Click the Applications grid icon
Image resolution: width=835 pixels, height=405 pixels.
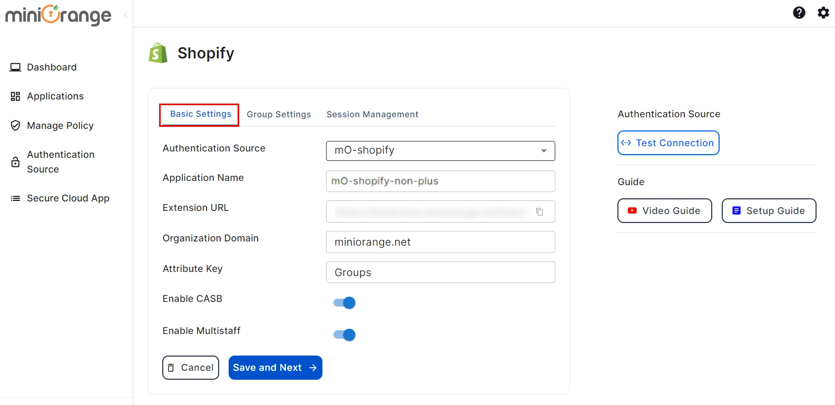tap(16, 96)
